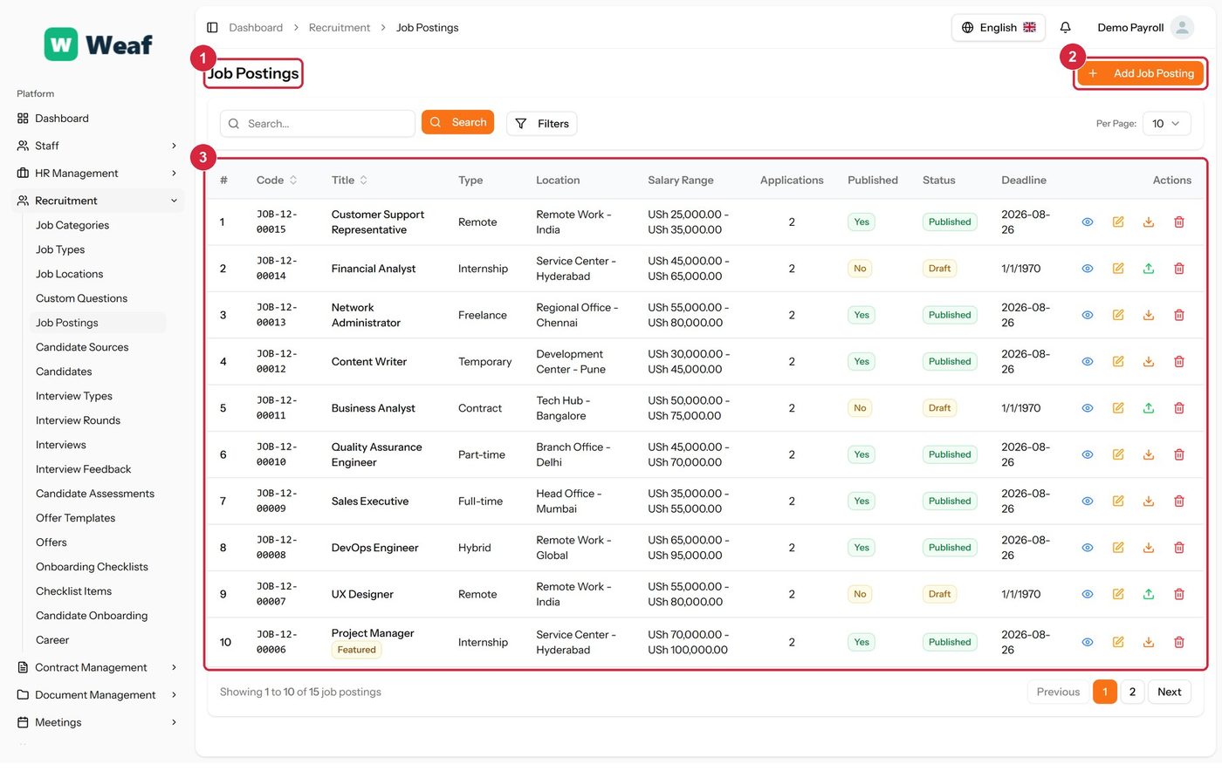This screenshot has width=1222, height=771.
Task: Click the Featured badge on Project Manager
Action: (x=356, y=650)
